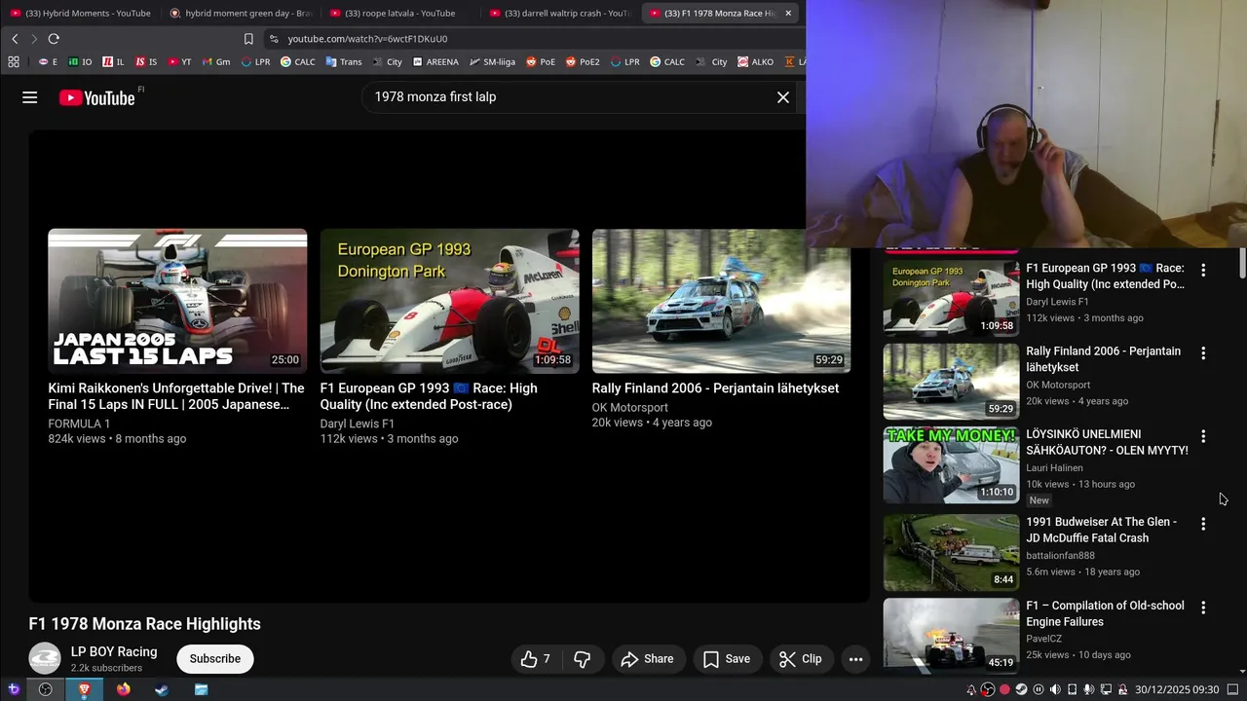The height and width of the screenshot is (701, 1247).
Task: Click the media pause indicator in the tray
Action: 1039,689
